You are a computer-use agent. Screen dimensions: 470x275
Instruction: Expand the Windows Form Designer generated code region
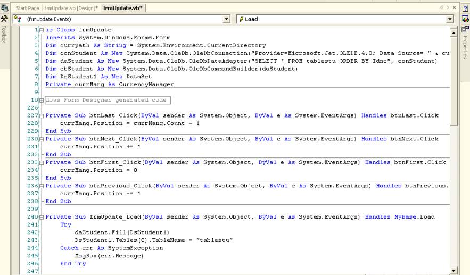click(x=42, y=100)
